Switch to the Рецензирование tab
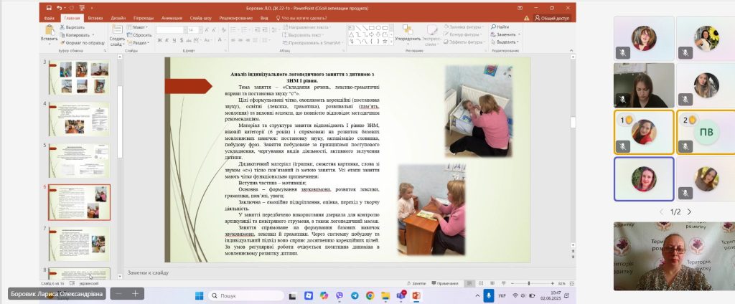735x304 pixels. 235,18
